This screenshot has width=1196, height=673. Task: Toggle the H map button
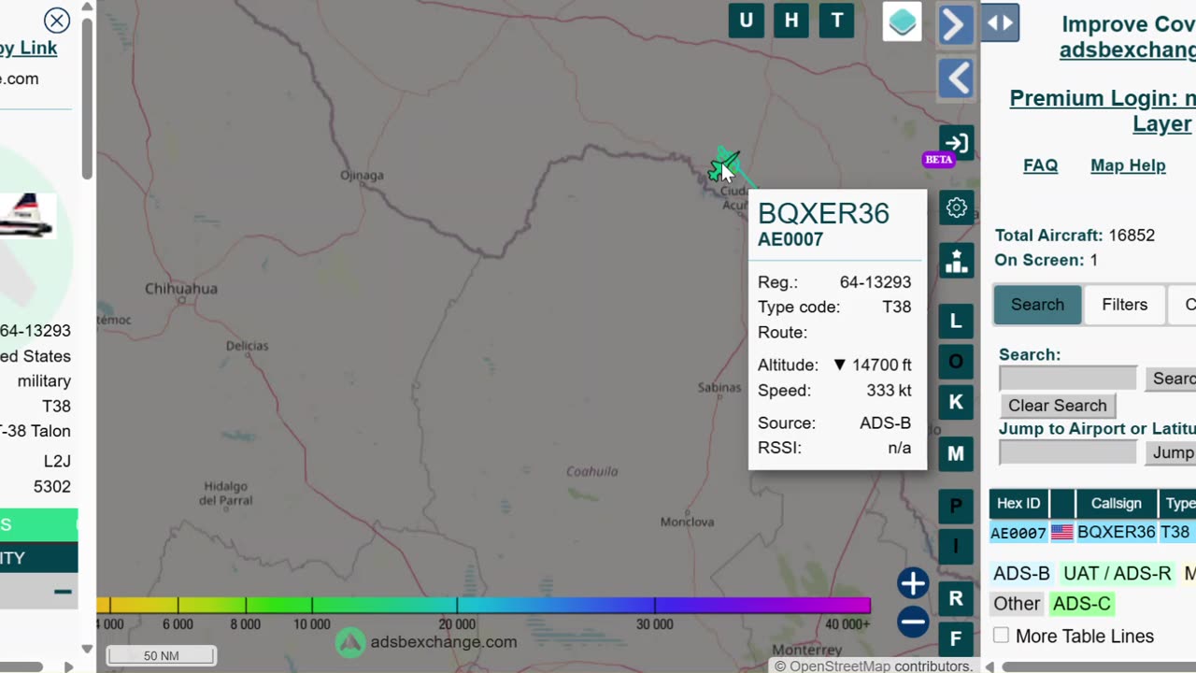click(791, 21)
